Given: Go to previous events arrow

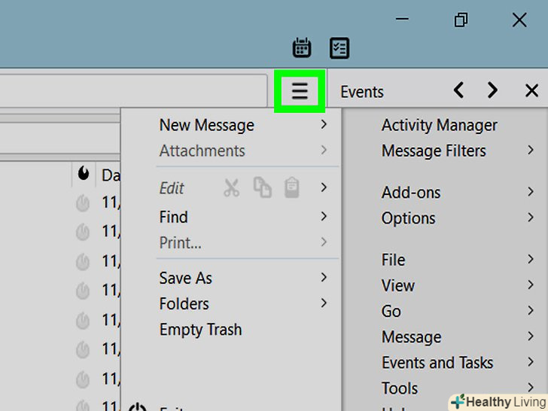Looking at the screenshot, I should [x=459, y=90].
